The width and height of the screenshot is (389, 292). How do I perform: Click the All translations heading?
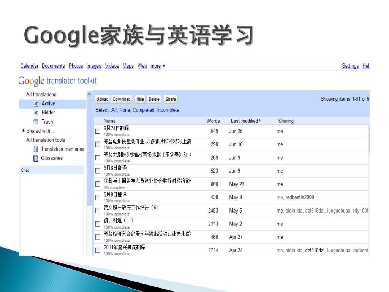(x=41, y=94)
